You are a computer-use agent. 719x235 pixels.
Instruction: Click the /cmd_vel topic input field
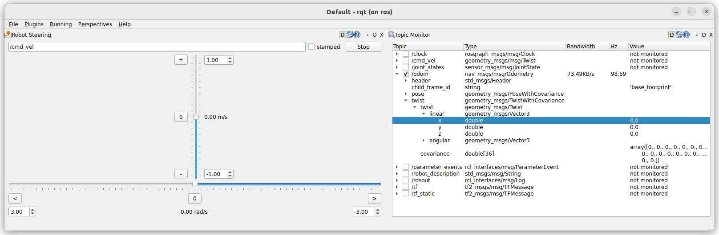(x=157, y=47)
